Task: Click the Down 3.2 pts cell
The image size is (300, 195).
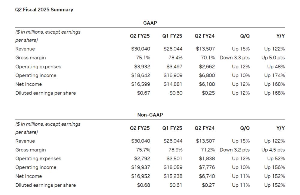Action: (235, 150)
